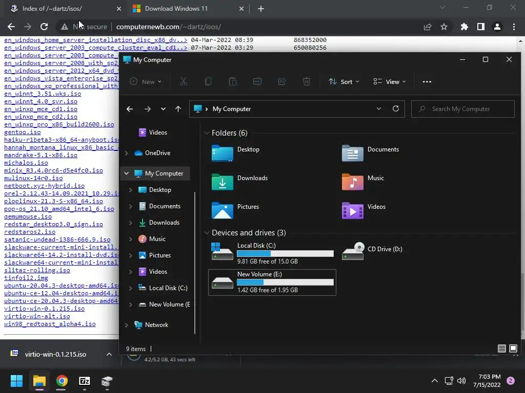This screenshot has width=525, height=393.
Task: Click redstaros2.iso link
Action: (x=30, y=232)
